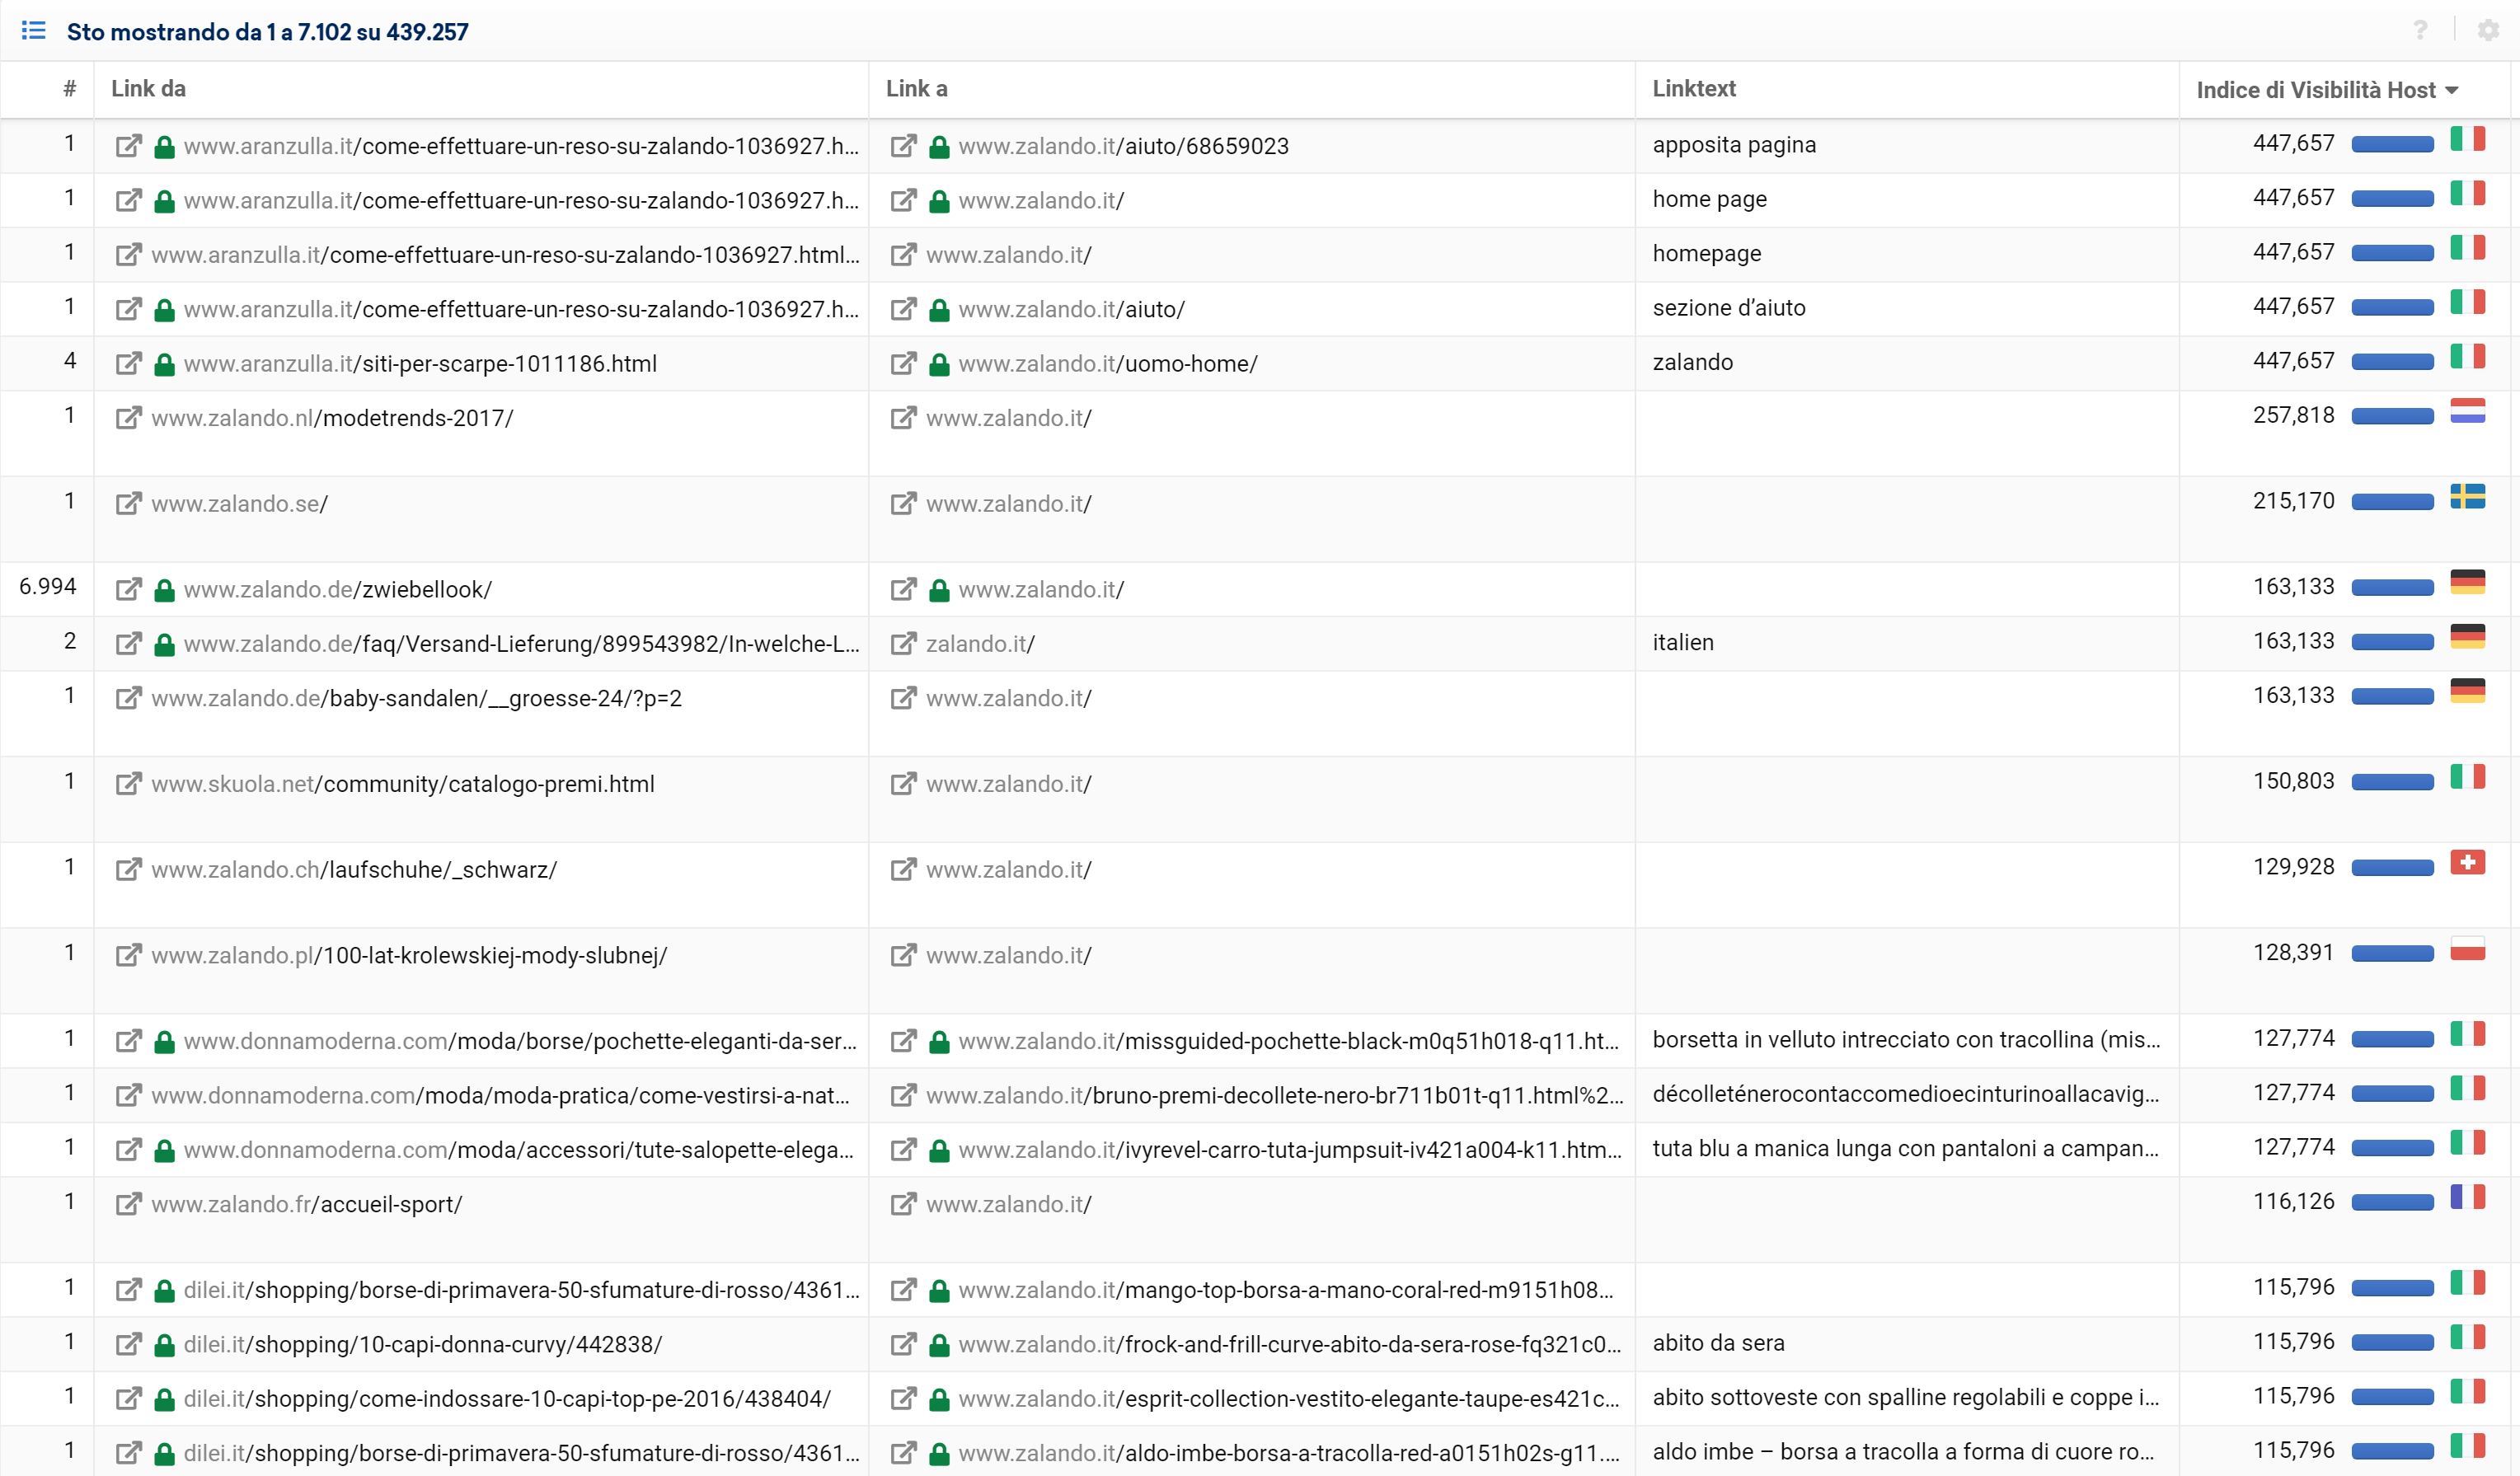
Task: Open zalando.it missguided-pochette-black target link
Action: (1288, 1041)
